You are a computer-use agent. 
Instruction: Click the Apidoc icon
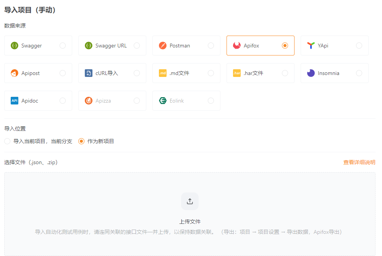(15, 100)
